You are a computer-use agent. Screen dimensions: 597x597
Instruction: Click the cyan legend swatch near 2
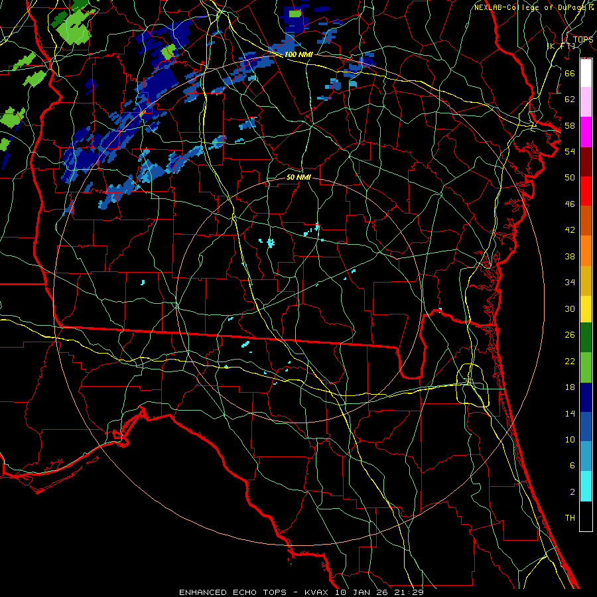tap(586, 486)
